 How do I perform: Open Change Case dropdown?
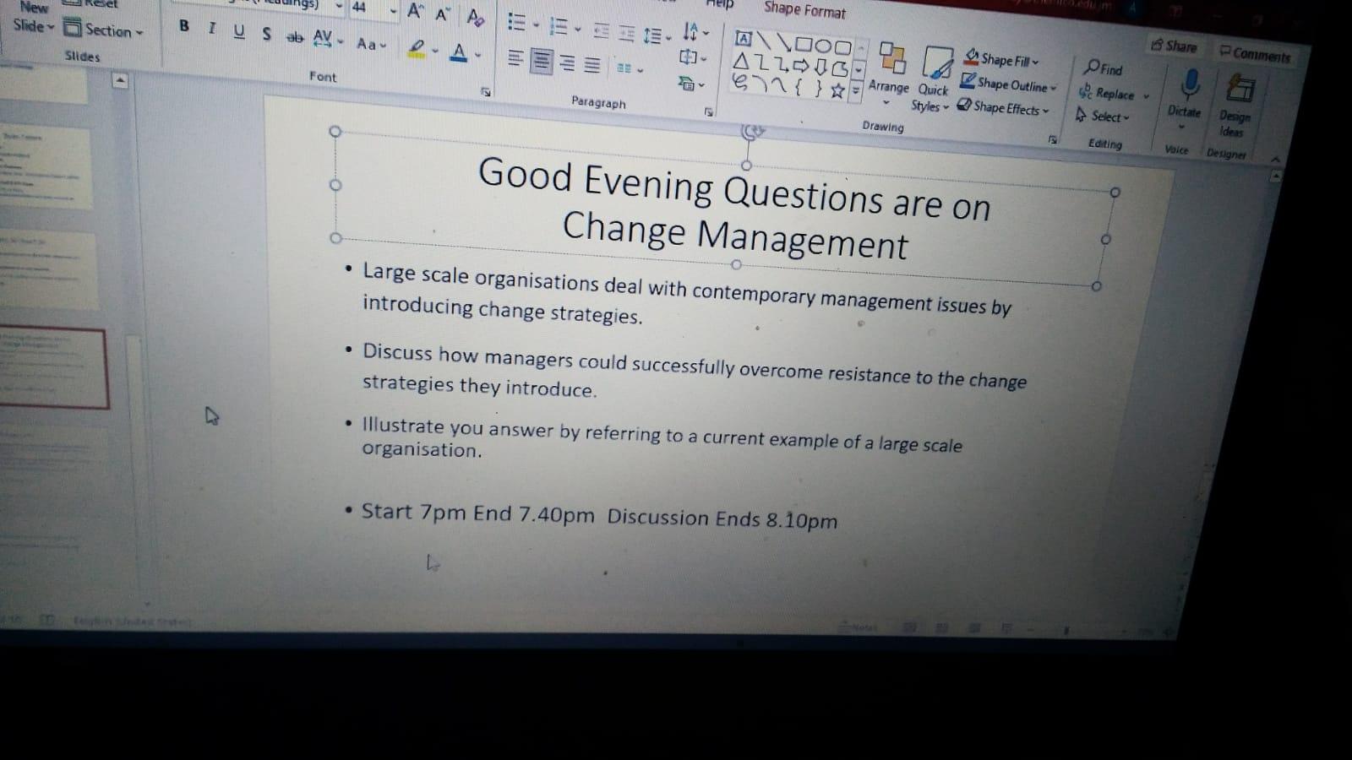tap(370, 44)
